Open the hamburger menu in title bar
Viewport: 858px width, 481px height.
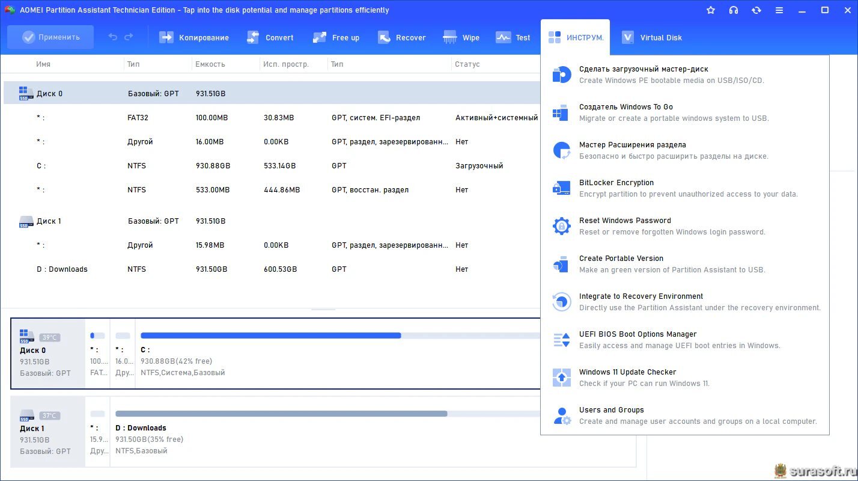coord(779,10)
